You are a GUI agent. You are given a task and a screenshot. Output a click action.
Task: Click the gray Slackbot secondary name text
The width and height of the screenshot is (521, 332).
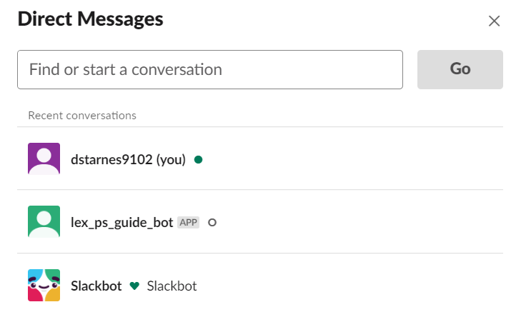(172, 286)
